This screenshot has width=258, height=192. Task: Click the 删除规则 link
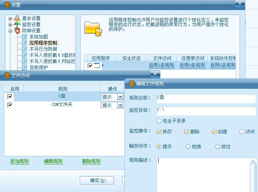pos(91,161)
